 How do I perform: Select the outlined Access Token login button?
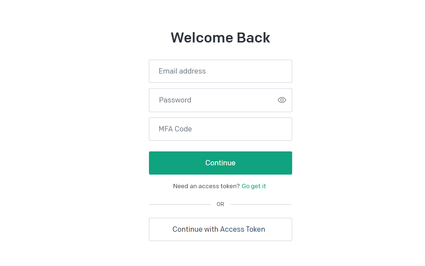click(x=220, y=229)
